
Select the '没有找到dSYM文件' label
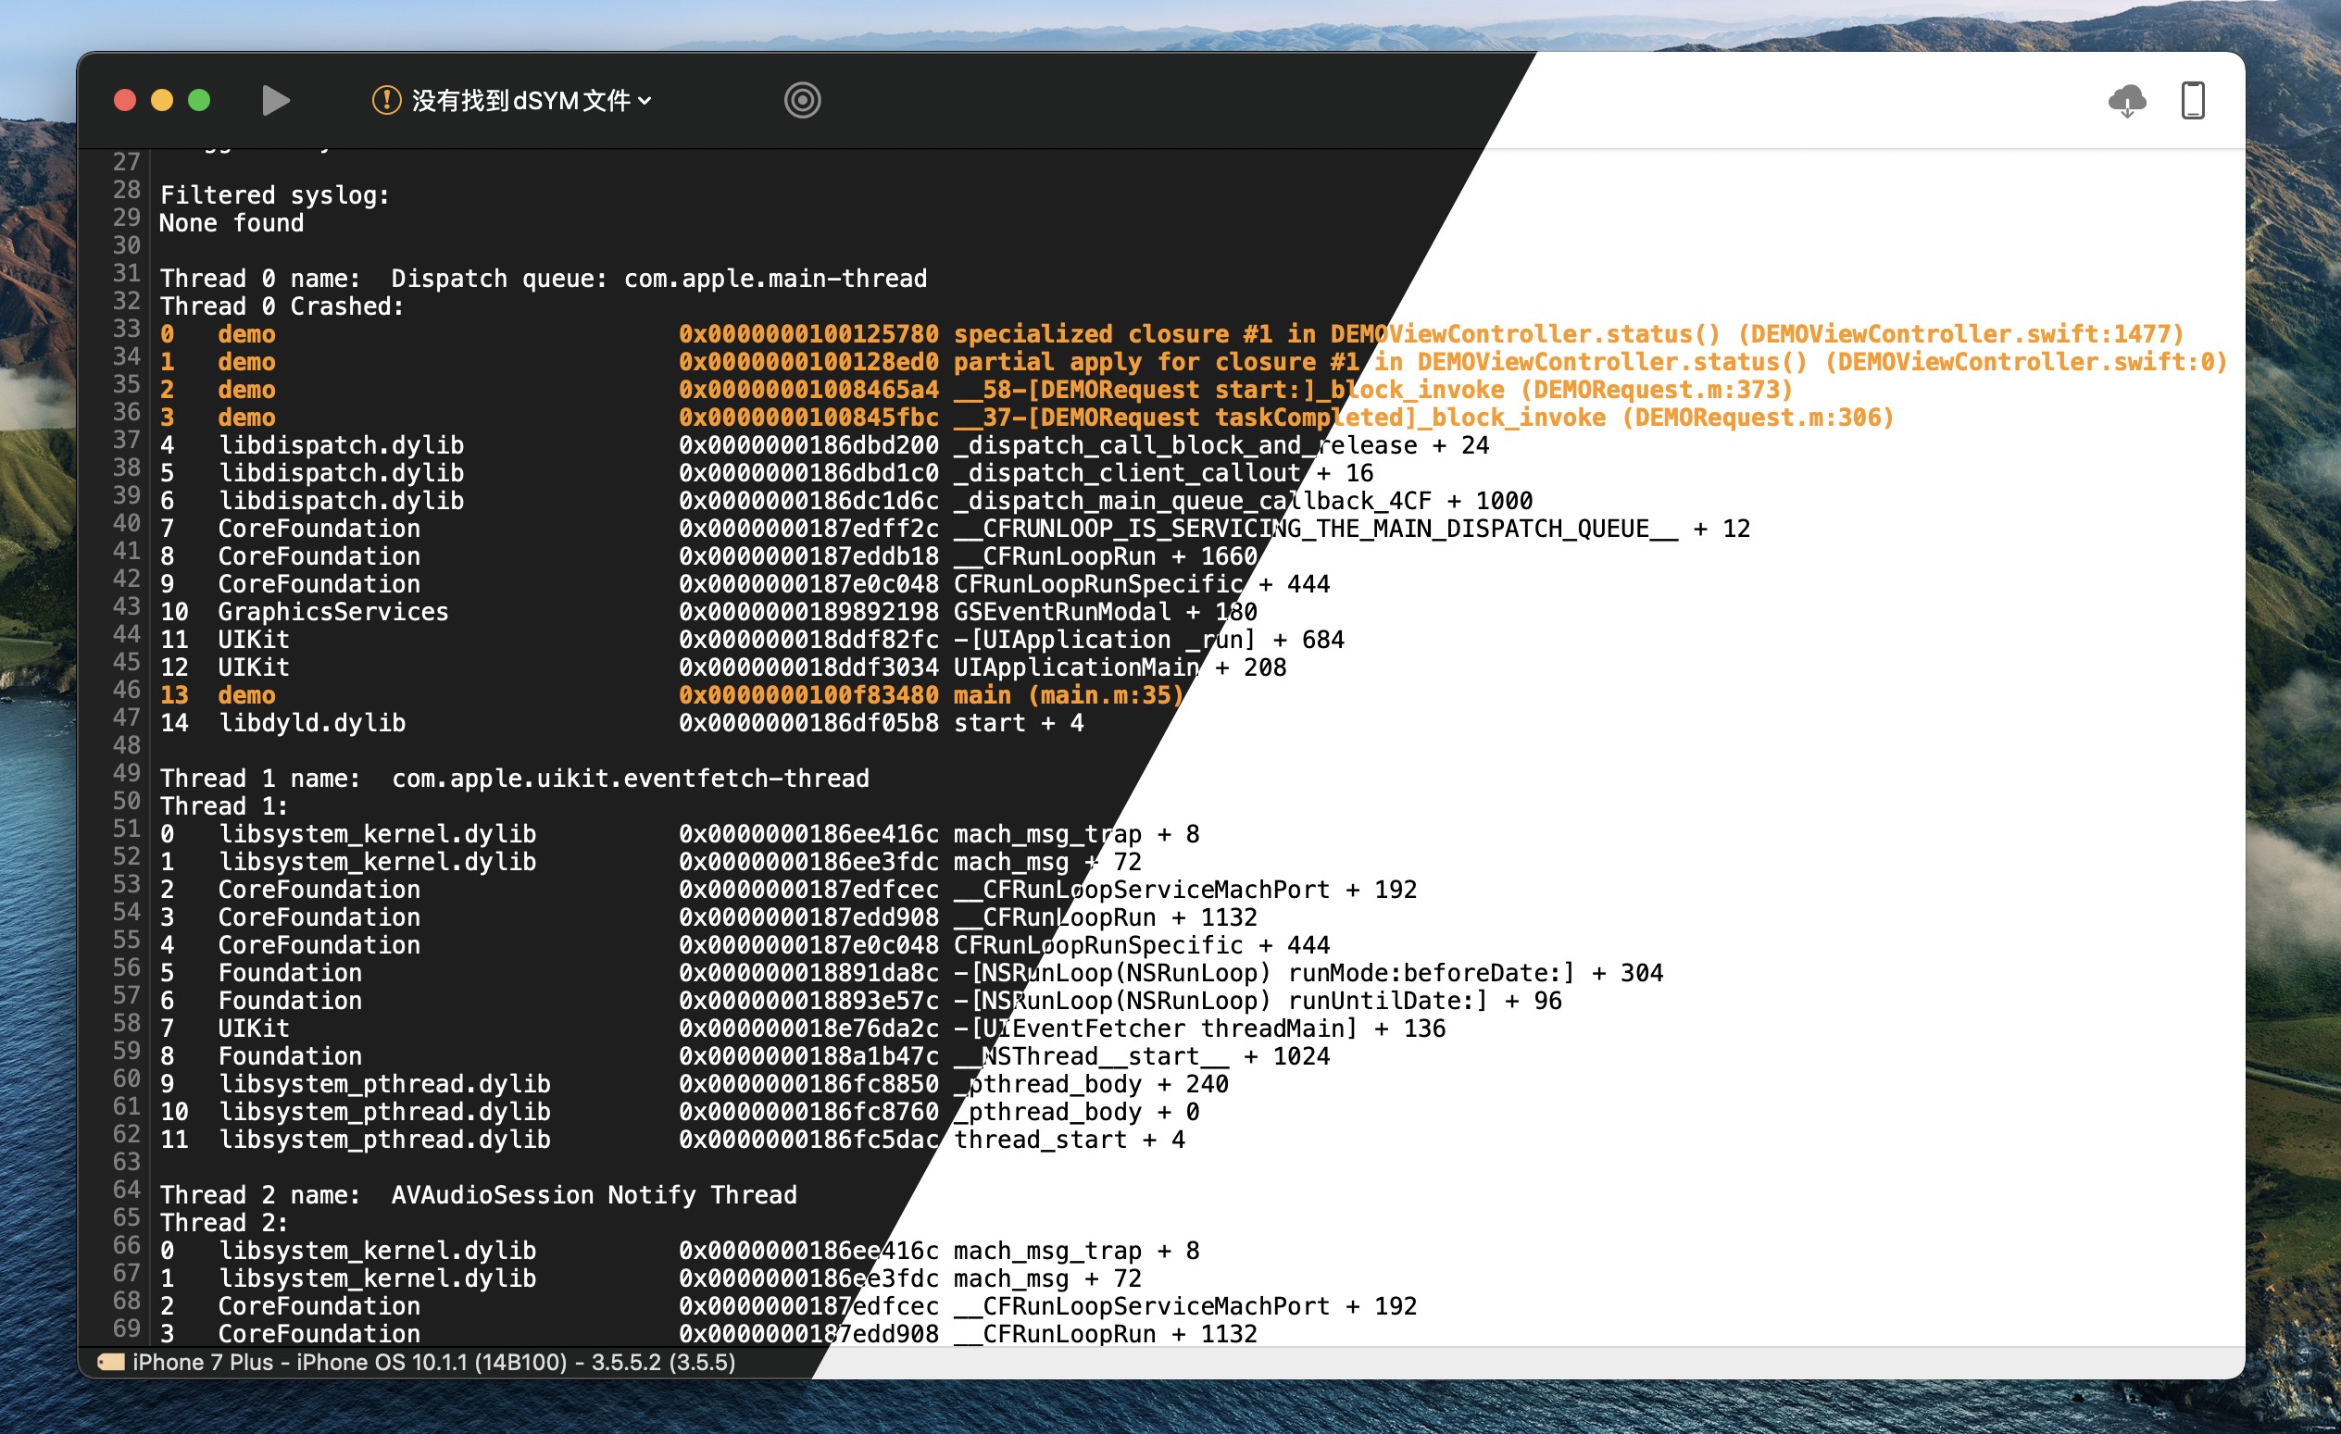click(x=520, y=100)
